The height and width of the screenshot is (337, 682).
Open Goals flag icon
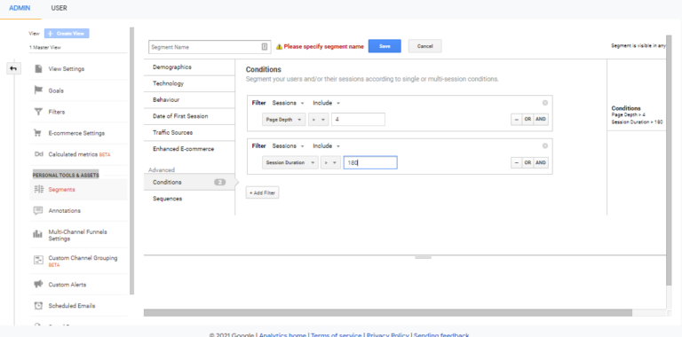(38, 90)
